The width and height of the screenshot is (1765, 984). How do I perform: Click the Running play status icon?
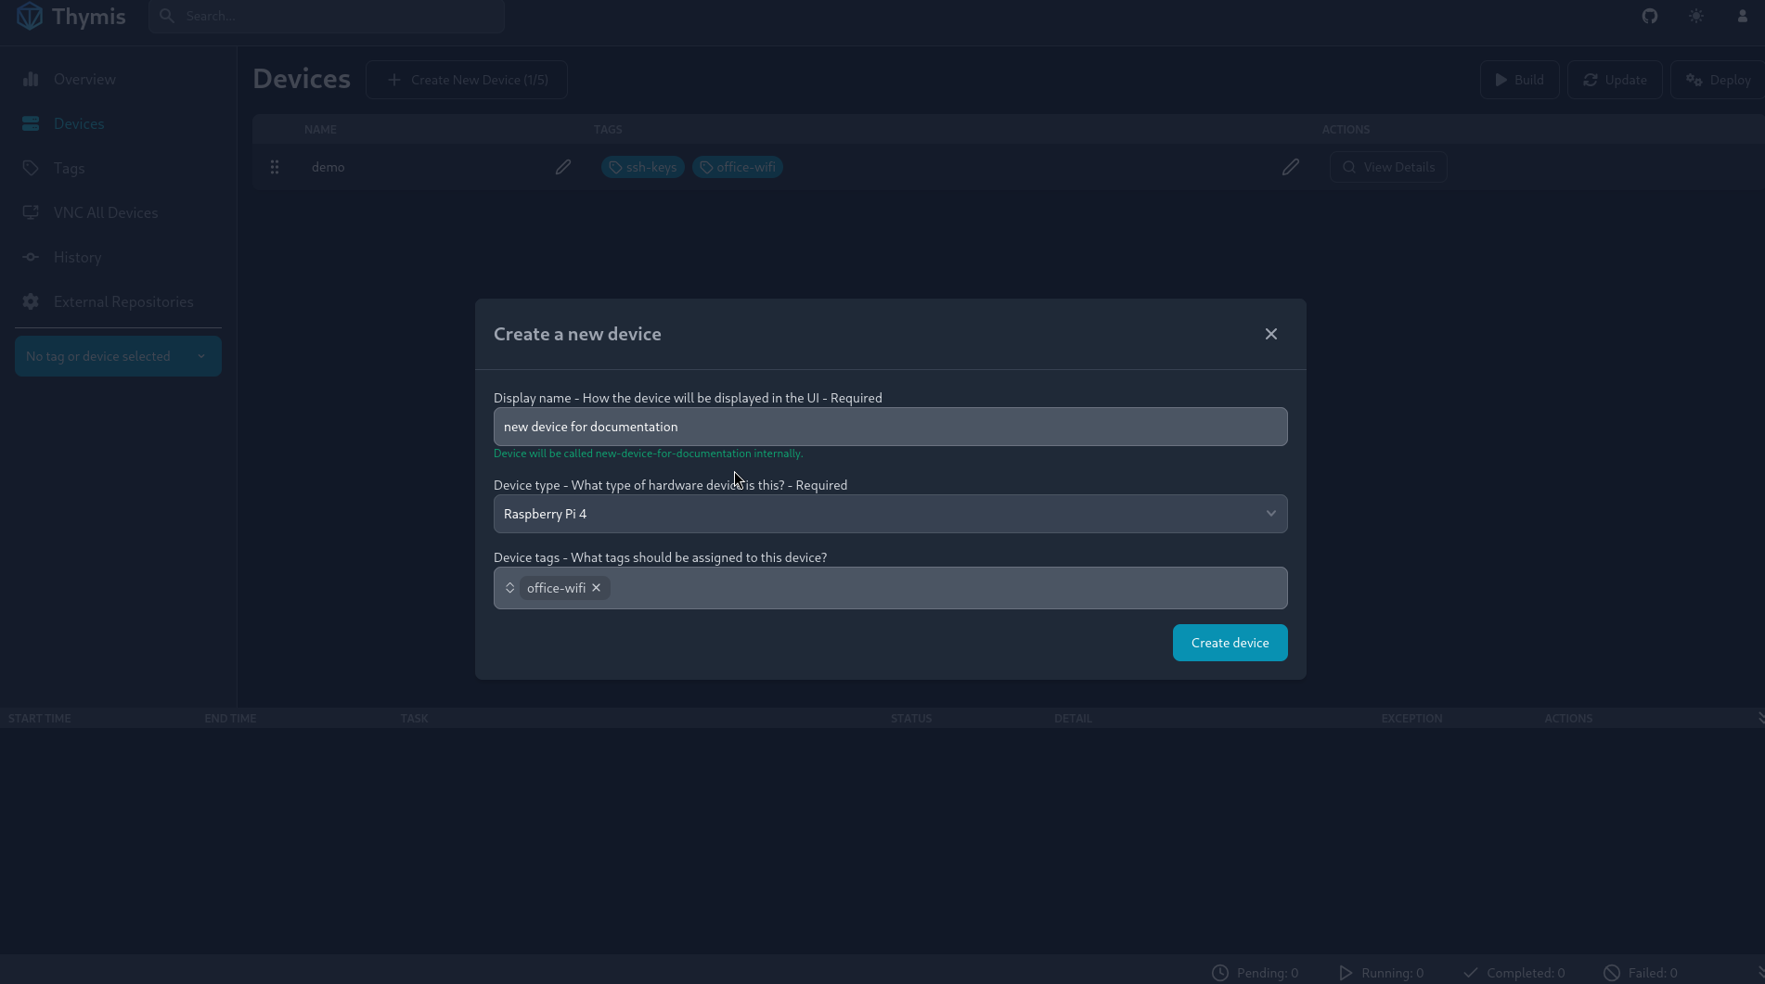(1346, 973)
